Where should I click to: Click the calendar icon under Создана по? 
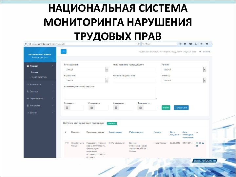[x=91, y=108]
